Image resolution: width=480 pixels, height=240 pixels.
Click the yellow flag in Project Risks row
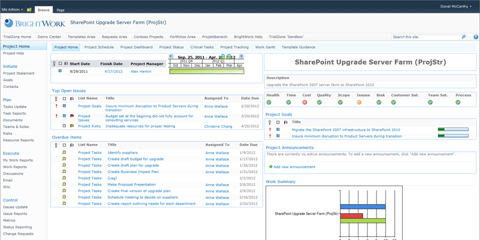tap(72, 126)
